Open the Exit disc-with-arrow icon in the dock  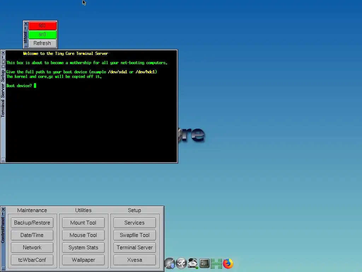click(170, 263)
